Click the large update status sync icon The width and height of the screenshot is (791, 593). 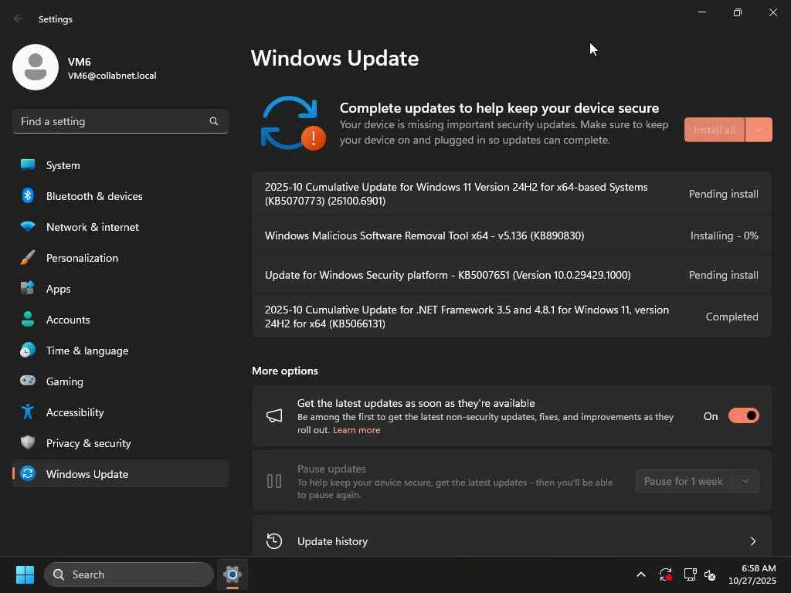tap(293, 124)
